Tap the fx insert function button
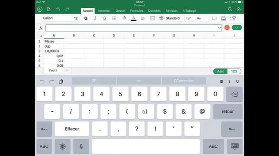Viewport: 279px width, 156px height. [x=41, y=28]
